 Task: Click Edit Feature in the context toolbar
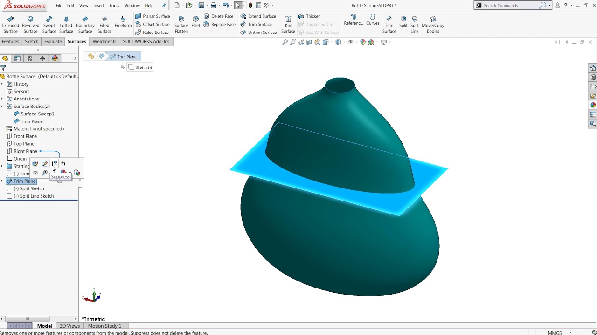35,163
